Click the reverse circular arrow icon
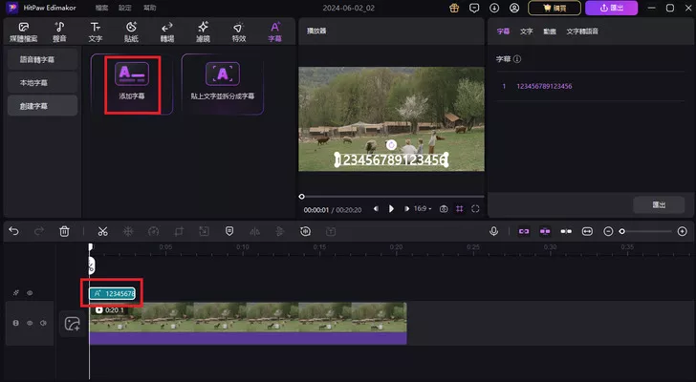Viewport: 696px width, 382px height. [305, 231]
